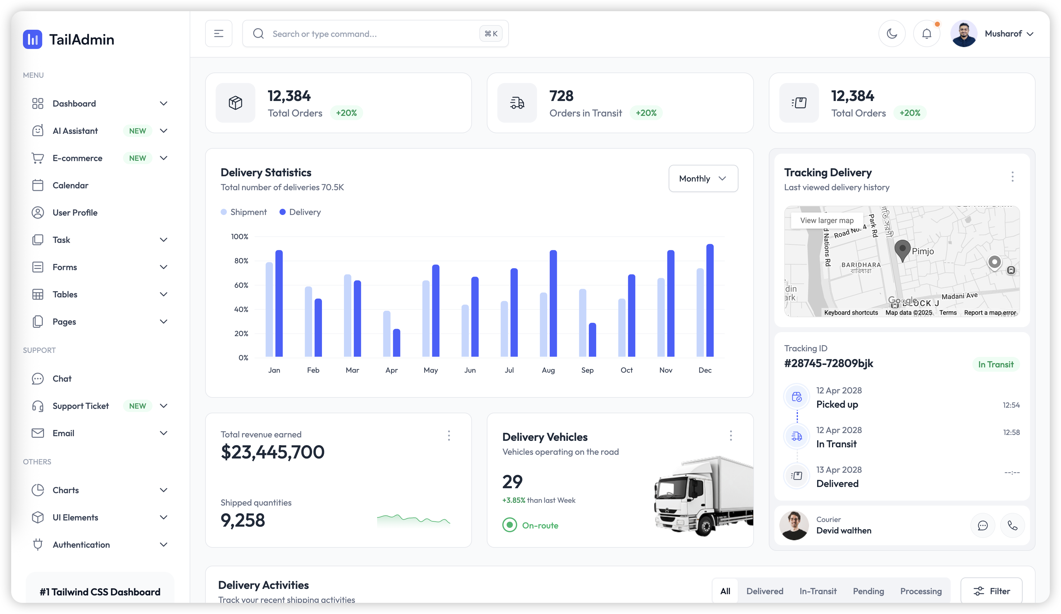Image resolution: width=1061 pixels, height=614 pixels.
Task: Open the Monthly period dropdown
Action: [x=703, y=178]
